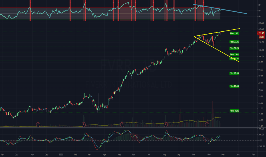Open the November 2019 earnings E marker
The width and height of the screenshot is (266, 157).
click(38, 125)
